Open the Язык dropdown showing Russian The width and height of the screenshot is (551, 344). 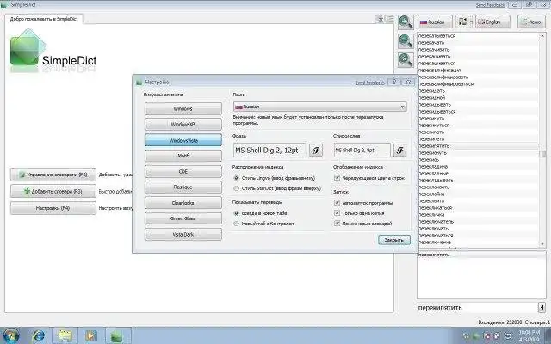[x=320, y=107]
